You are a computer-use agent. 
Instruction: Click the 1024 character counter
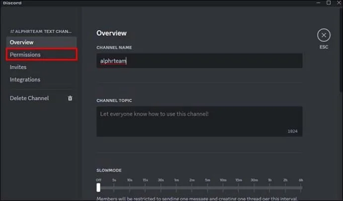point(292,131)
